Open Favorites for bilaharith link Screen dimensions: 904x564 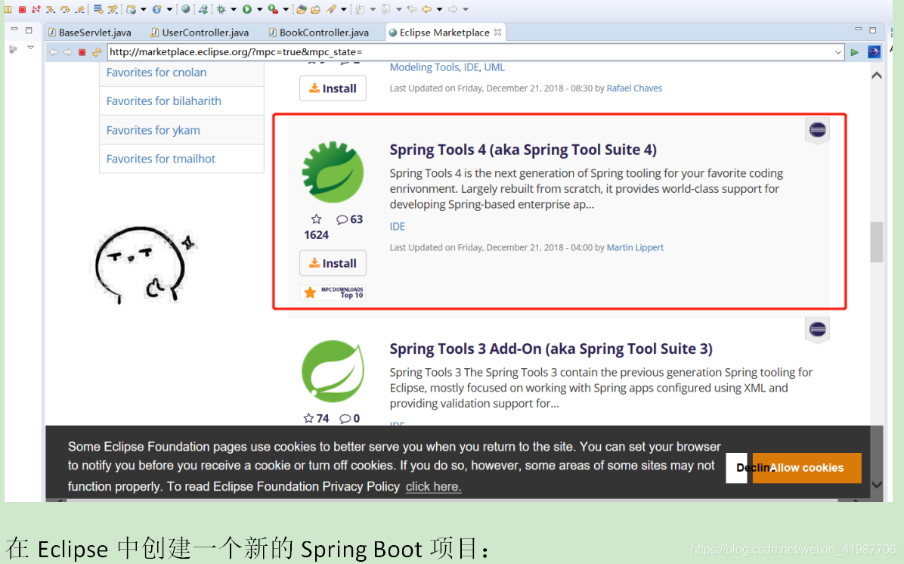click(164, 101)
